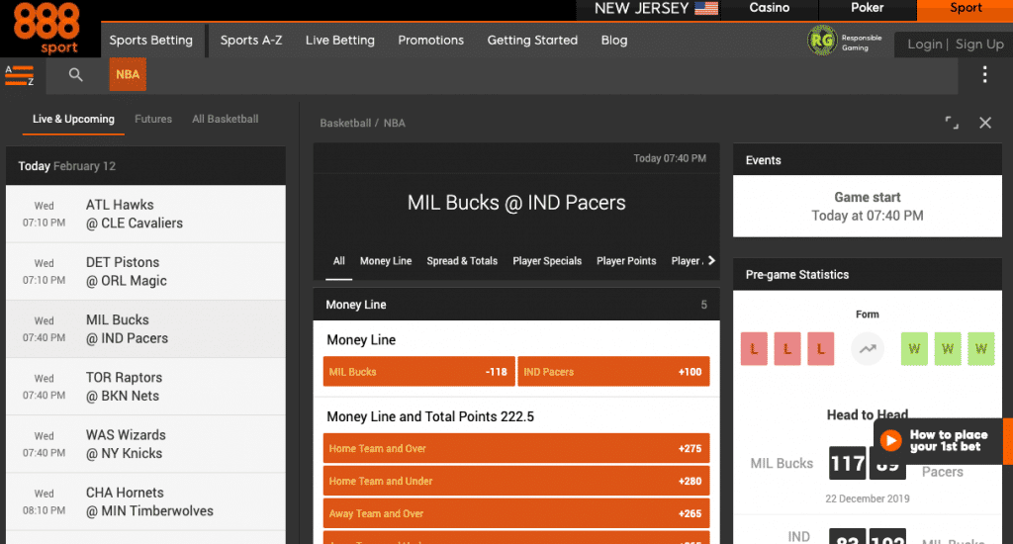1013x544 pixels.
Task: Open the Spread & Totals tab
Action: 462,261
